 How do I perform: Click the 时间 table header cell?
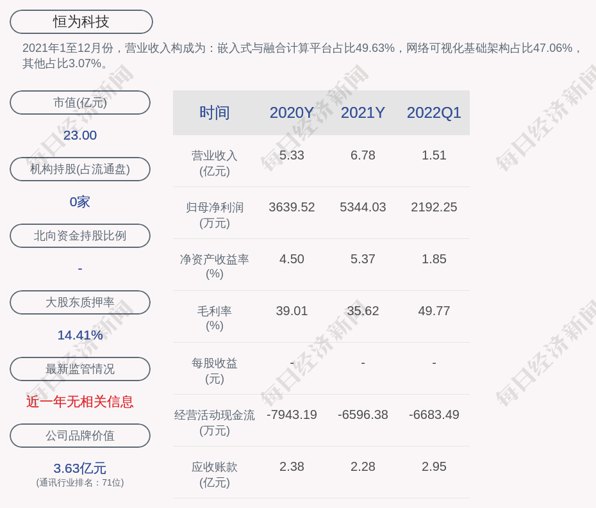click(214, 113)
